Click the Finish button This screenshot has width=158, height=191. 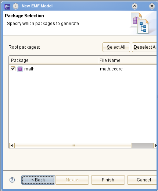coord(108,180)
